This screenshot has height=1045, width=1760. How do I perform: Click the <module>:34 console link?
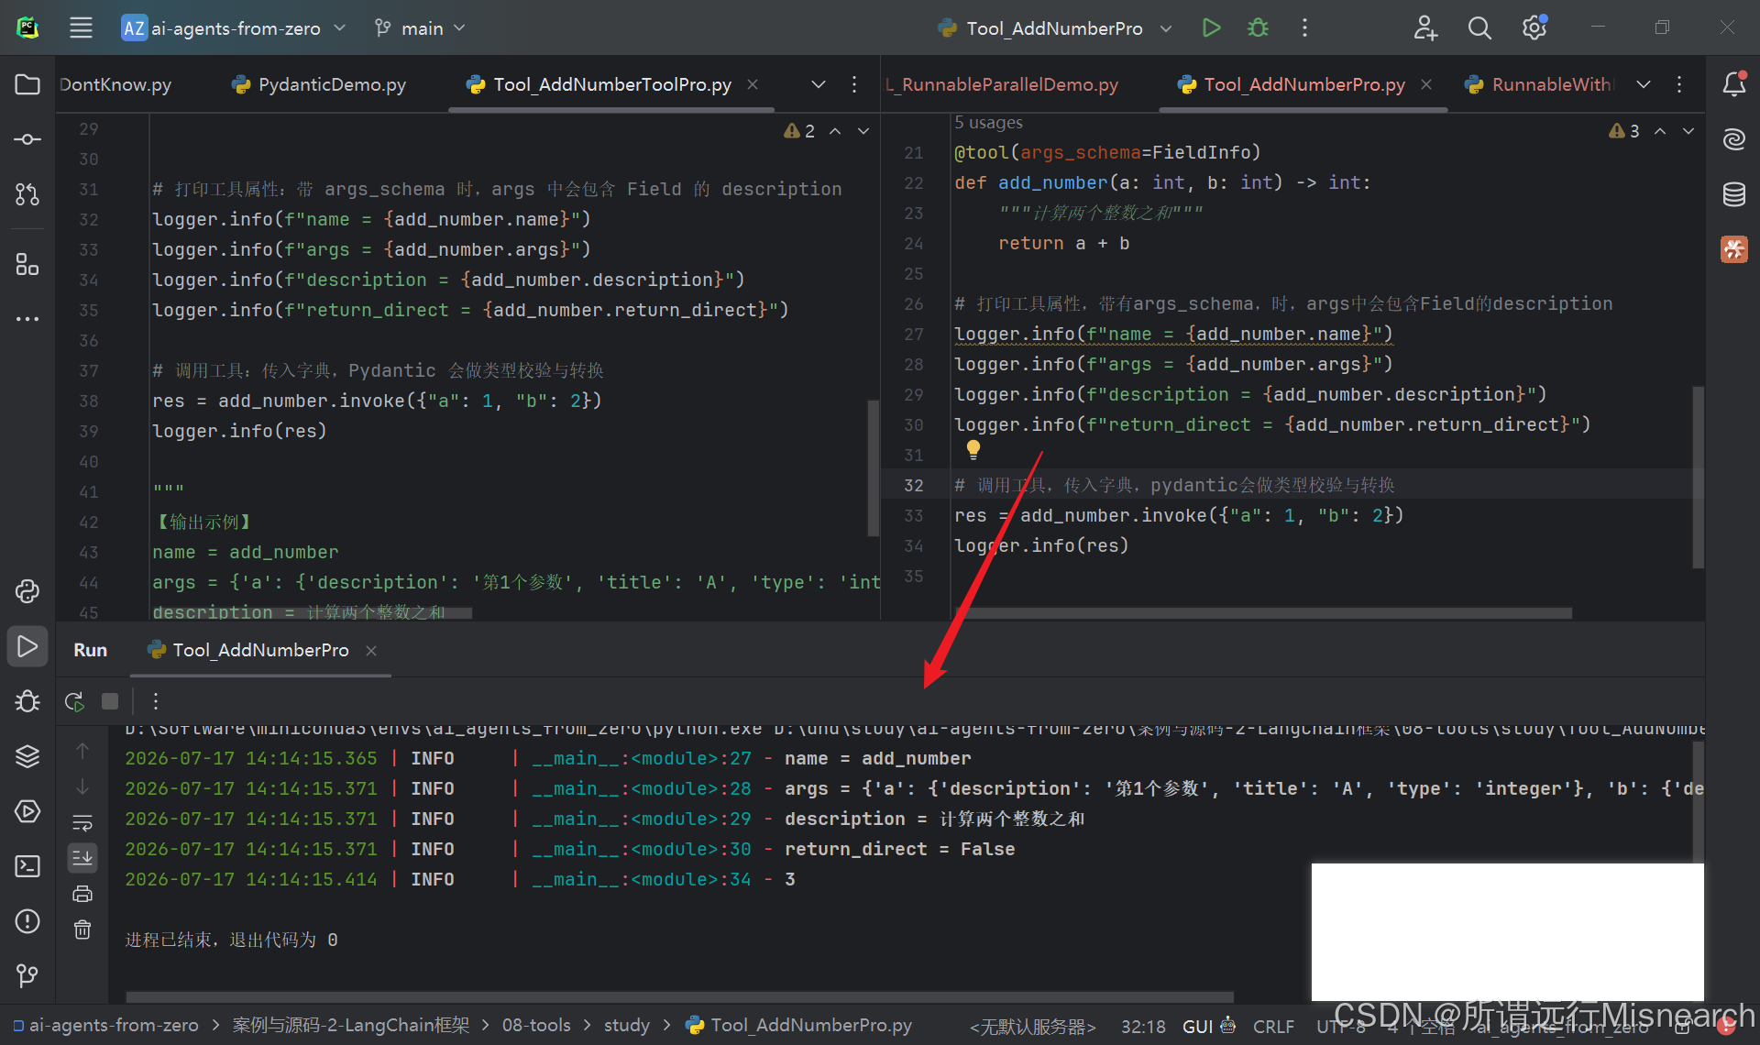[691, 879]
